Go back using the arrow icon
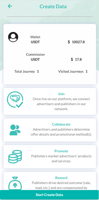The width and height of the screenshot is (99, 200). pos(10,6)
